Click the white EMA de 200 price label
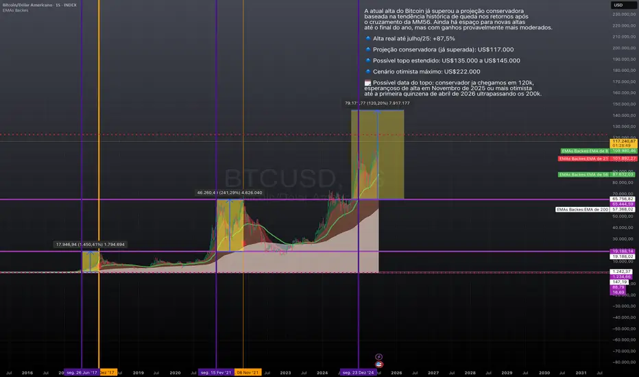Image resolution: width=639 pixels, height=377 pixels. pyautogui.click(x=596, y=210)
